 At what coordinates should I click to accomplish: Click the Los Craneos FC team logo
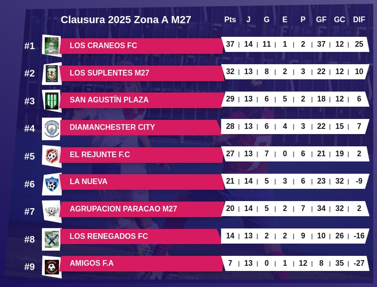pyautogui.click(x=52, y=46)
